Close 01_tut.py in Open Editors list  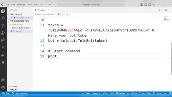pos(12,18)
